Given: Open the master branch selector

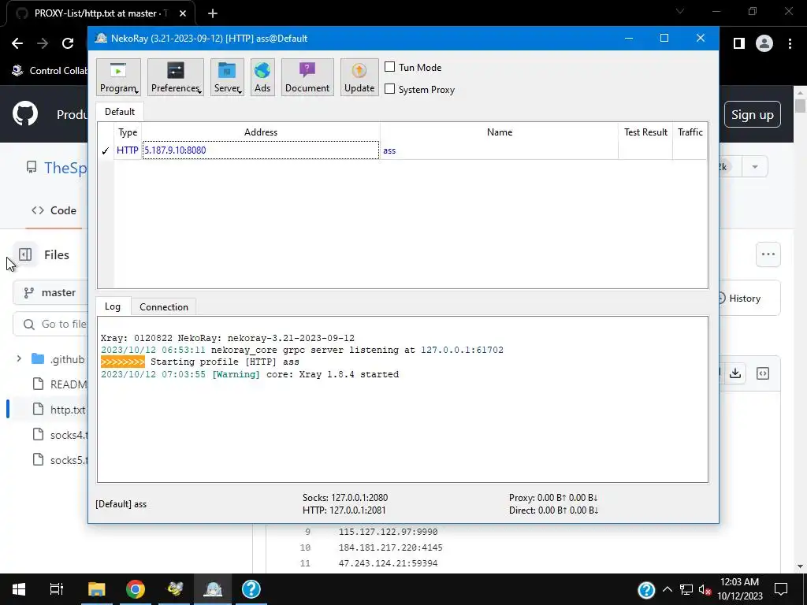Looking at the screenshot, I should pos(50,292).
